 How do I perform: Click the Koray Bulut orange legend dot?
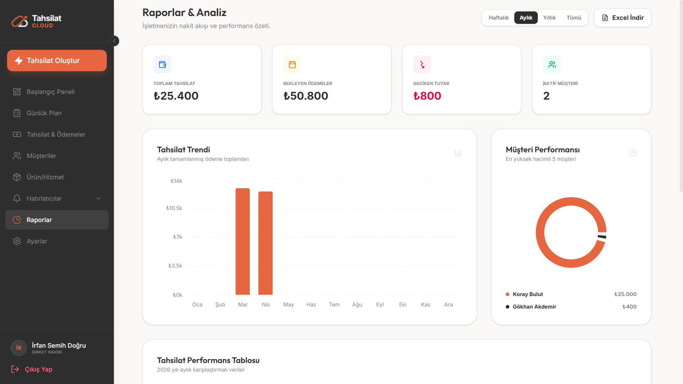point(508,294)
